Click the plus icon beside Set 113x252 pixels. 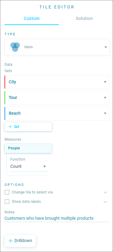click(10, 127)
